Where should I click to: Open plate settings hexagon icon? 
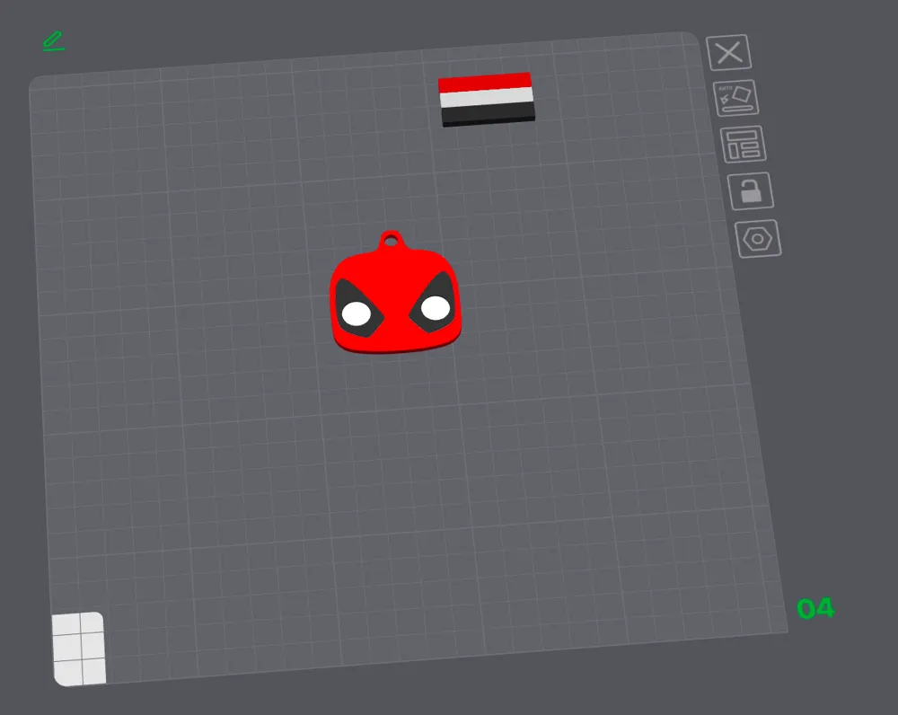pyautogui.click(x=758, y=239)
